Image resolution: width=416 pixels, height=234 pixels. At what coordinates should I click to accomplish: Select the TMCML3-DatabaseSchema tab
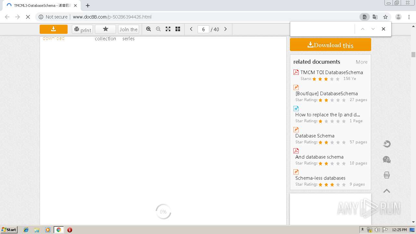point(41,6)
